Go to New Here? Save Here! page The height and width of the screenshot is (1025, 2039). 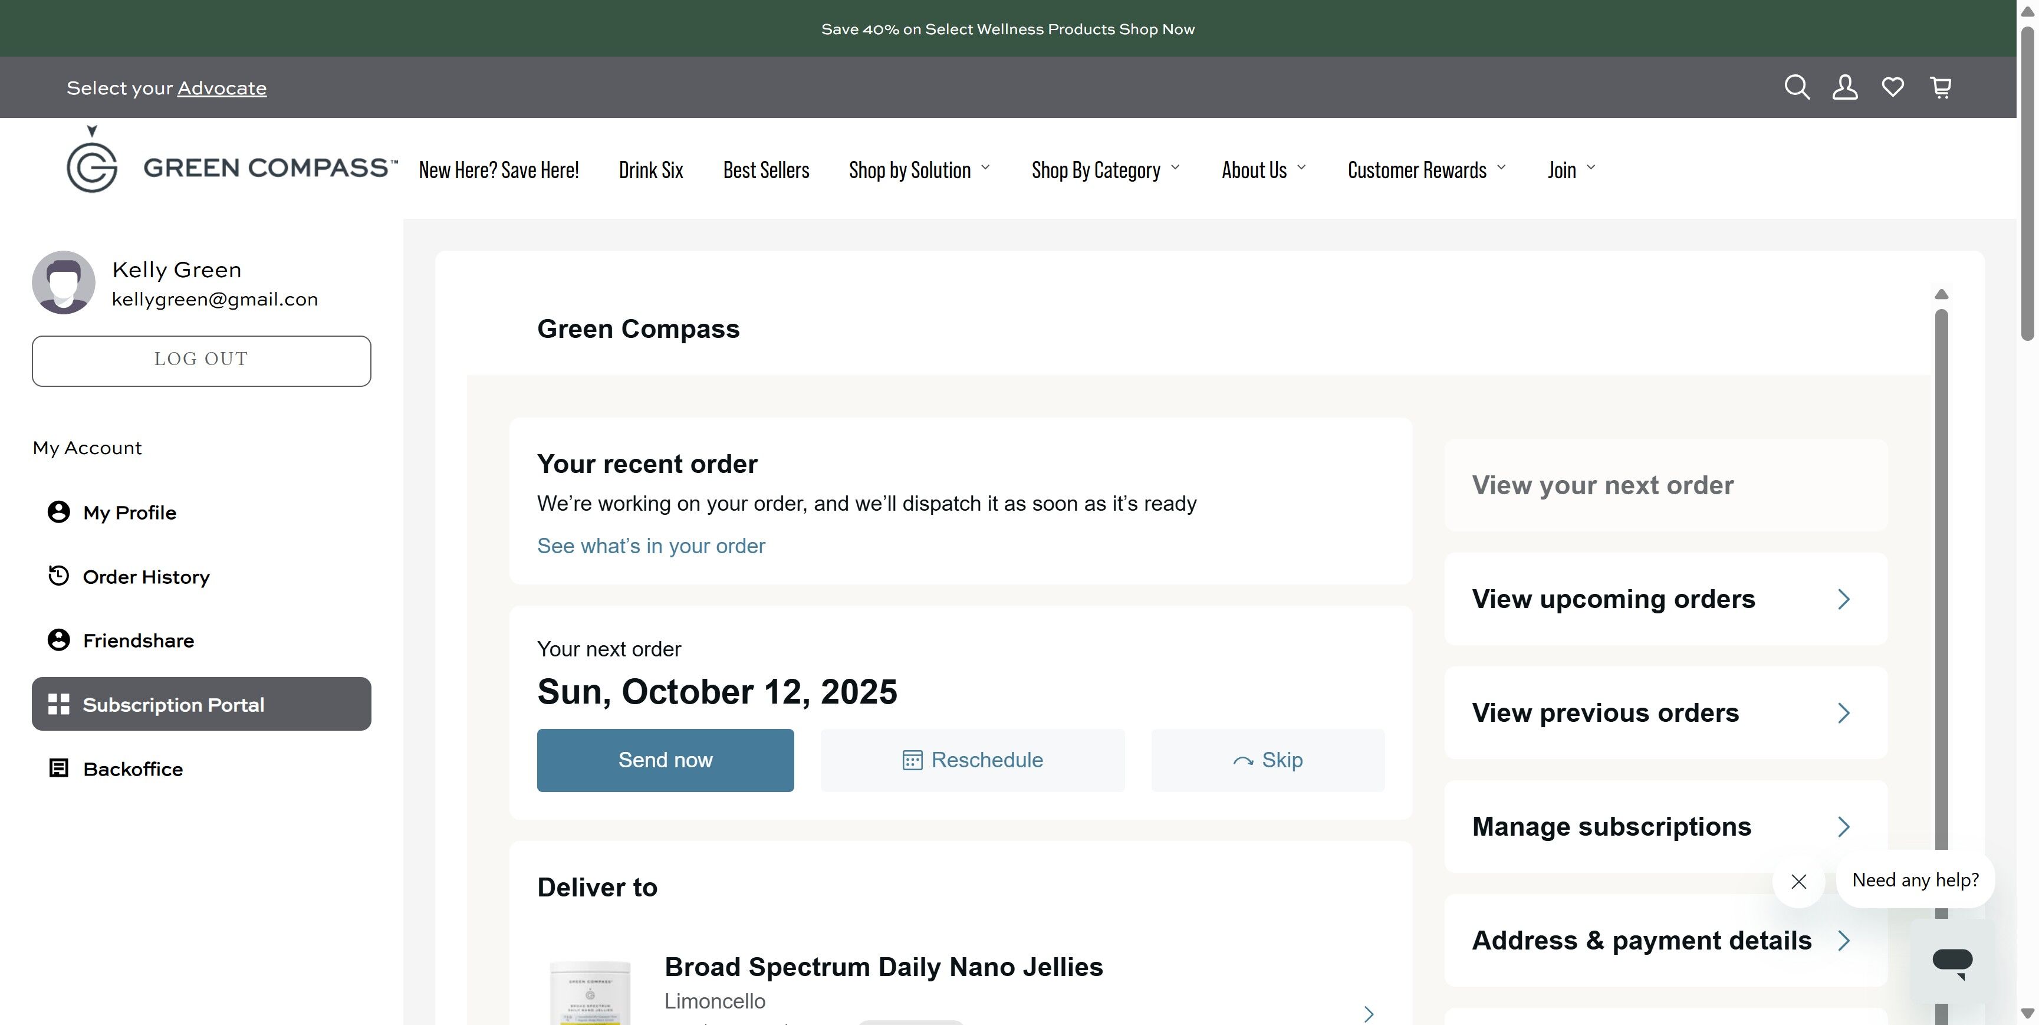click(499, 170)
